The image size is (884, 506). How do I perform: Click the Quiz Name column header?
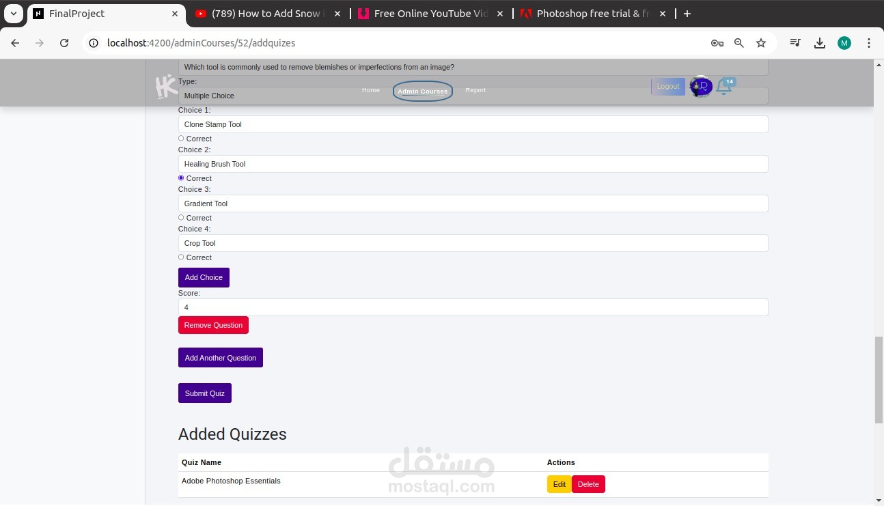click(x=202, y=462)
